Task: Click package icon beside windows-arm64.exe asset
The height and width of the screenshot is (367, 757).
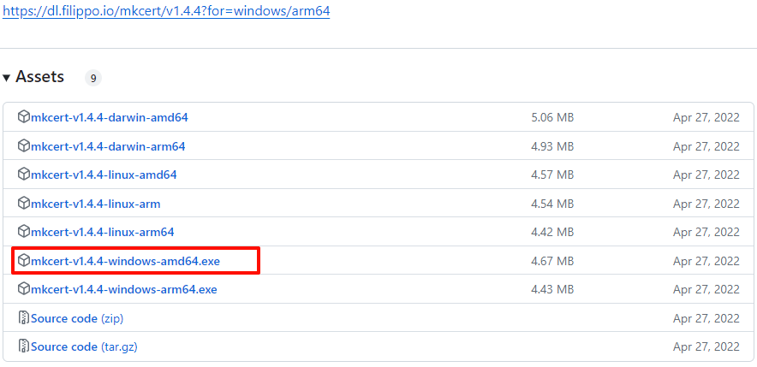Action: coord(24,289)
